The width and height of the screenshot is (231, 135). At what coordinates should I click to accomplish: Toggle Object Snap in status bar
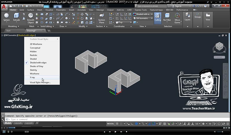coord(154,124)
